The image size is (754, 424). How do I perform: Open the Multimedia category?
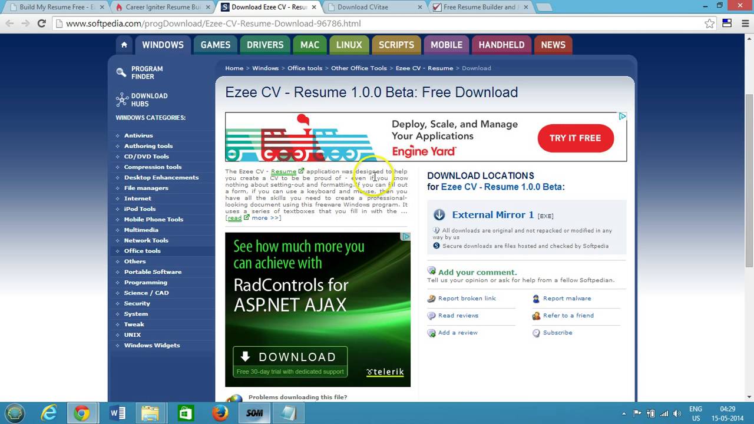pyautogui.click(x=141, y=230)
